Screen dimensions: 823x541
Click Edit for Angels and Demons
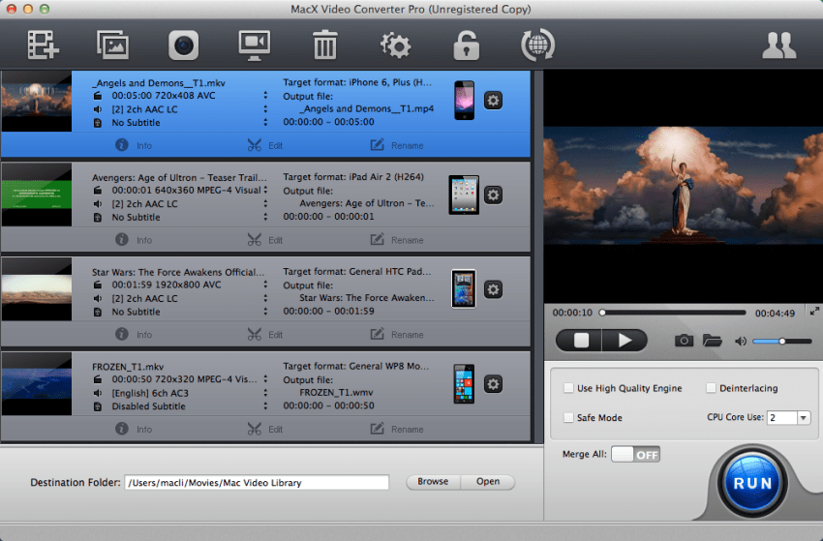pyautogui.click(x=265, y=145)
